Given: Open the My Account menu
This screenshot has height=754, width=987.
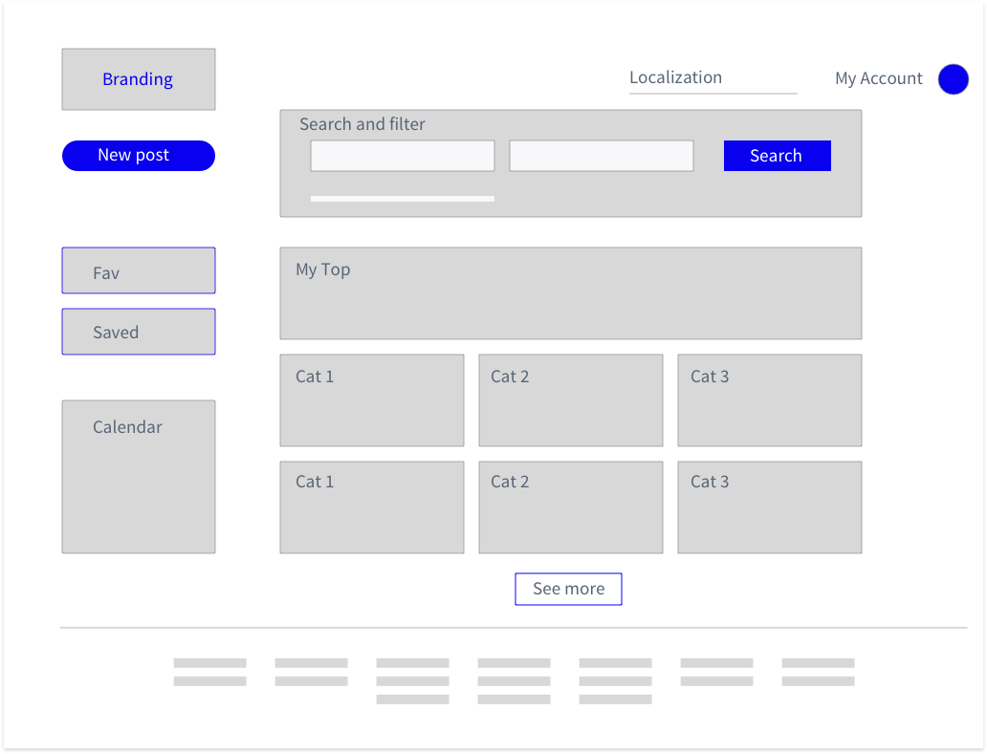Looking at the screenshot, I should pos(878,79).
